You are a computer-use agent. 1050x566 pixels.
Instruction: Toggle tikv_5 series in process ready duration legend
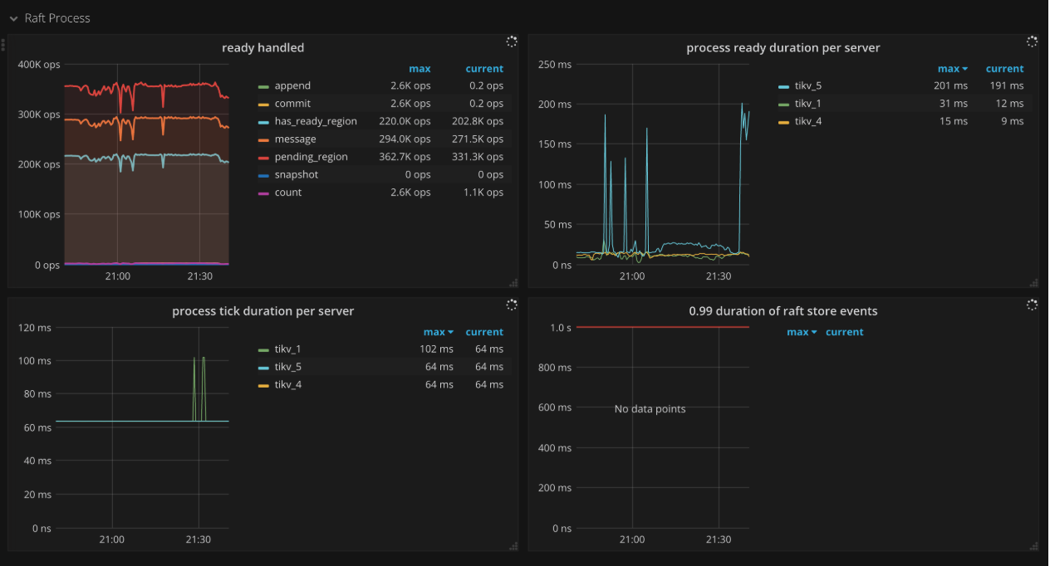(x=807, y=85)
